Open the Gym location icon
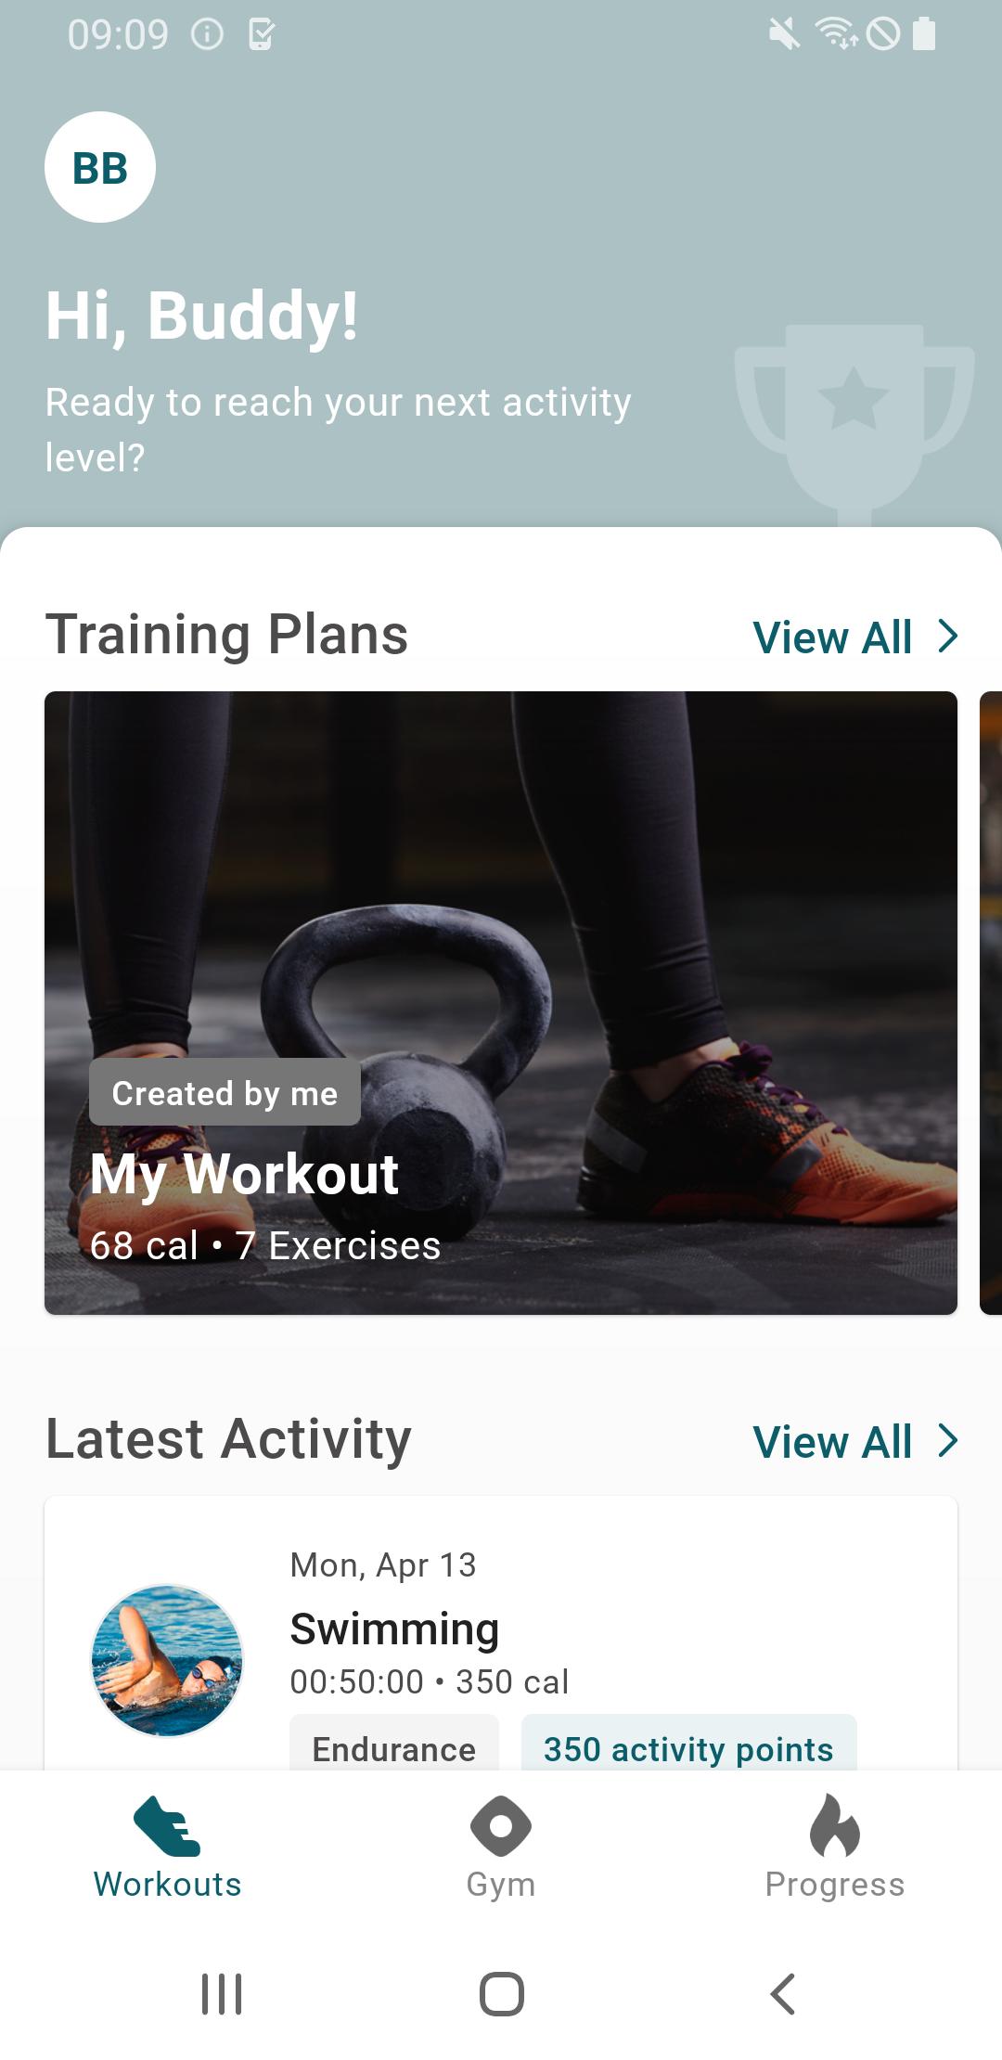Image resolution: width=1002 pixels, height=2060 pixels. click(x=501, y=1826)
